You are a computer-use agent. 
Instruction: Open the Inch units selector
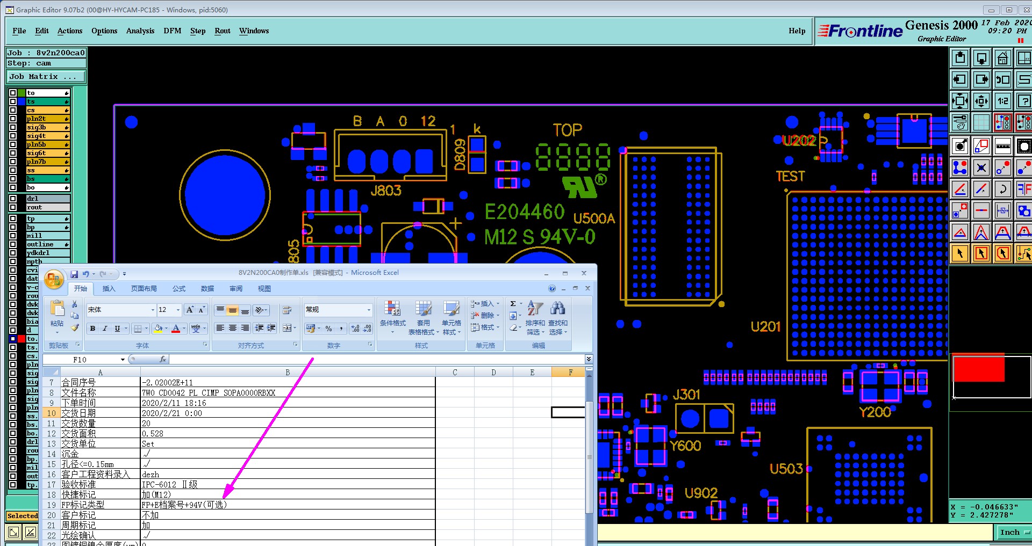(x=1014, y=533)
